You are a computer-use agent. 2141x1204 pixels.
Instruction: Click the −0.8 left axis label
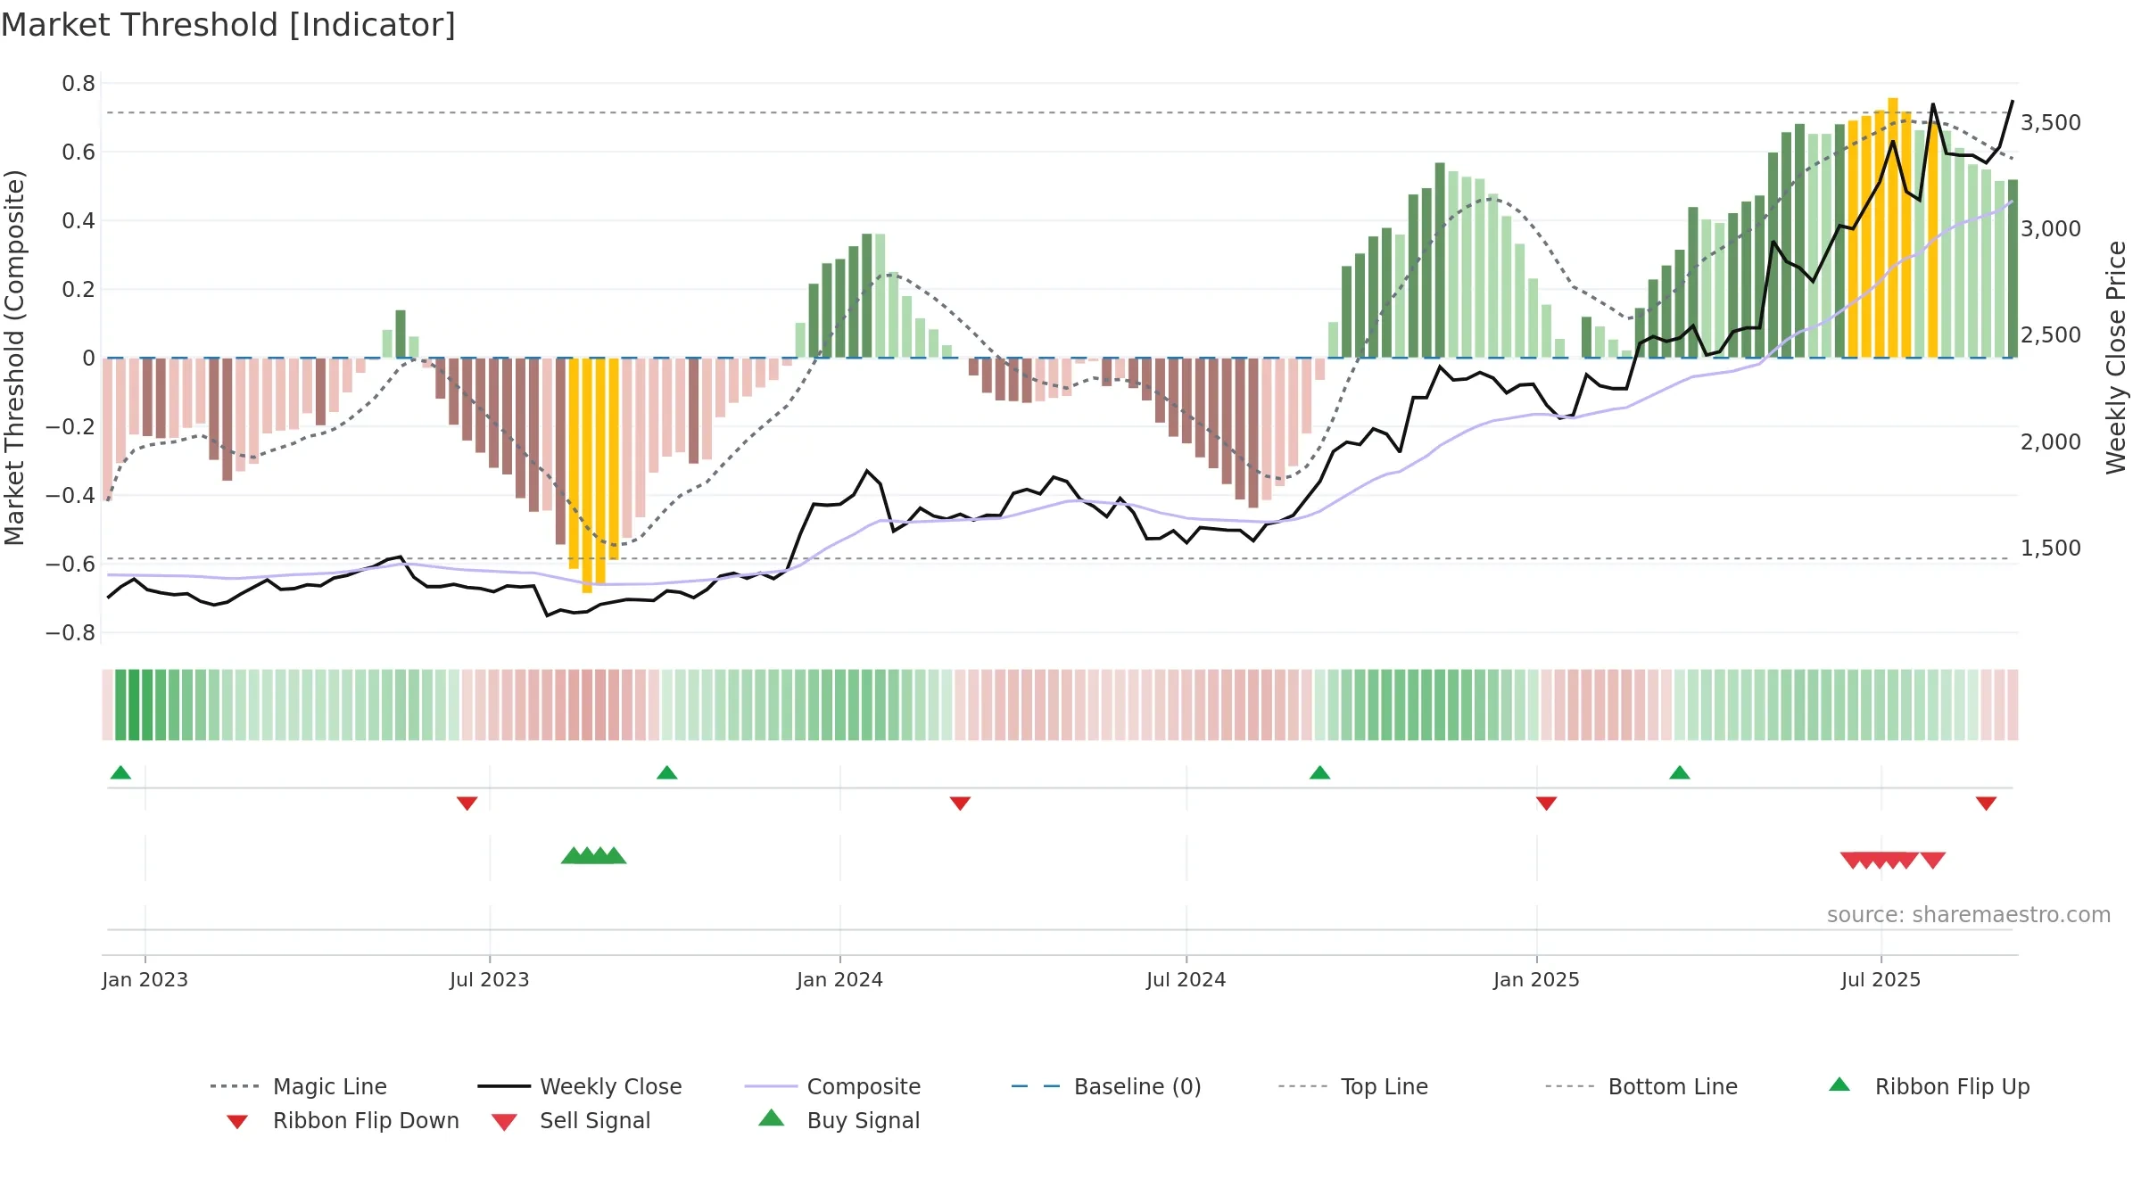coord(70,633)
